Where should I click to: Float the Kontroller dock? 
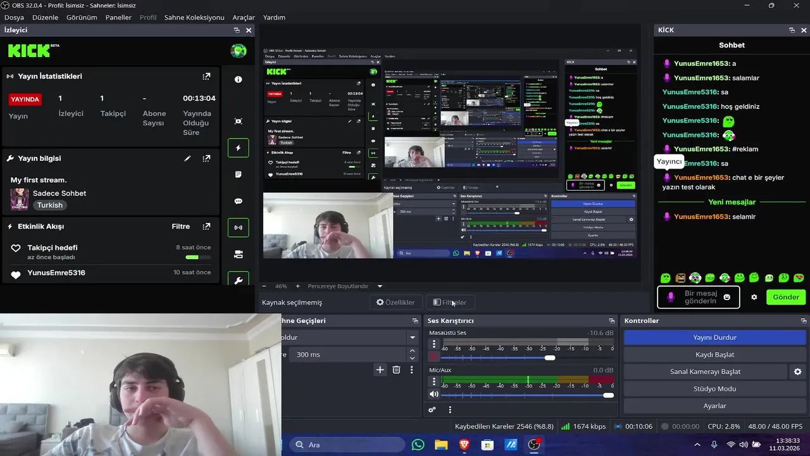(x=803, y=320)
